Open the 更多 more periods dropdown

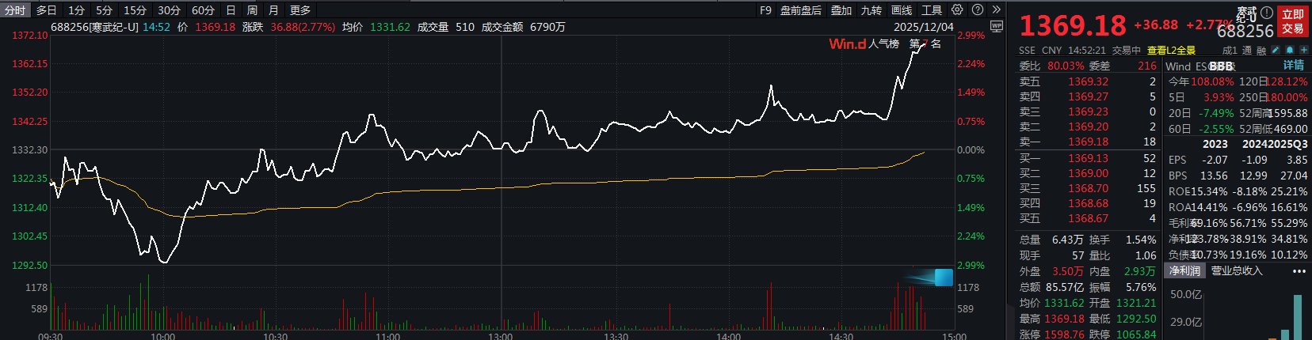click(x=300, y=10)
